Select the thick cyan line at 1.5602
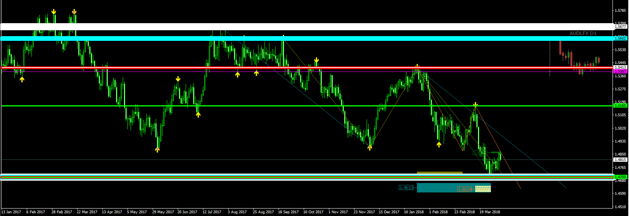This screenshot has width=629, height=216. [x=307, y=38]
